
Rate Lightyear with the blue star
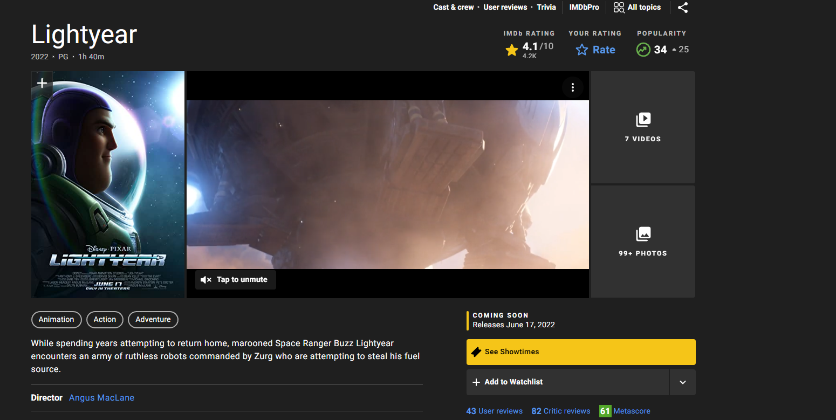point(595,50)
